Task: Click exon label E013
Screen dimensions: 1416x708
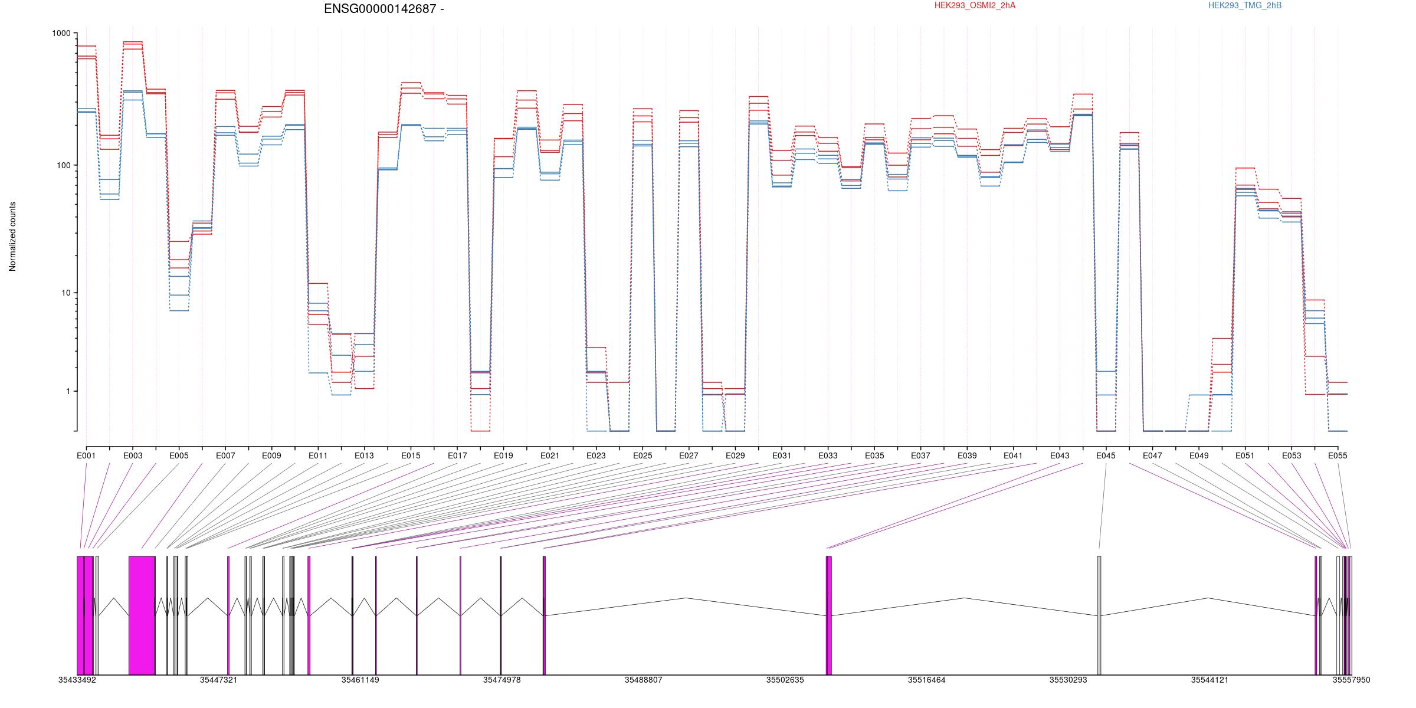Action: pos(364,455)
